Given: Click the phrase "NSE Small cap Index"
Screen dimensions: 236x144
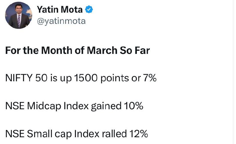Looking at the screenshot, I should (x=53, y=134).
